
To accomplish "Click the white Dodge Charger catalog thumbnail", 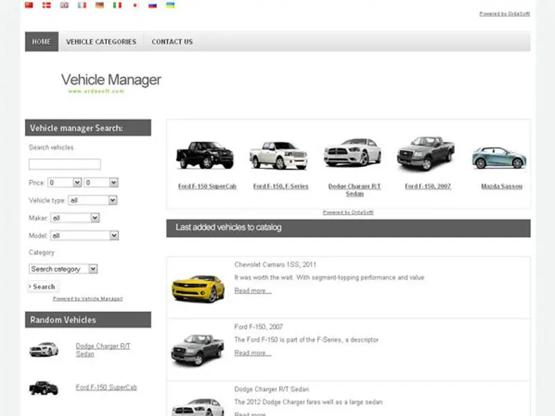I will 198,407.
